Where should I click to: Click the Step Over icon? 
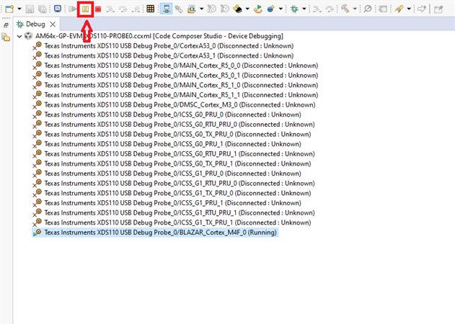click(123, 9)
